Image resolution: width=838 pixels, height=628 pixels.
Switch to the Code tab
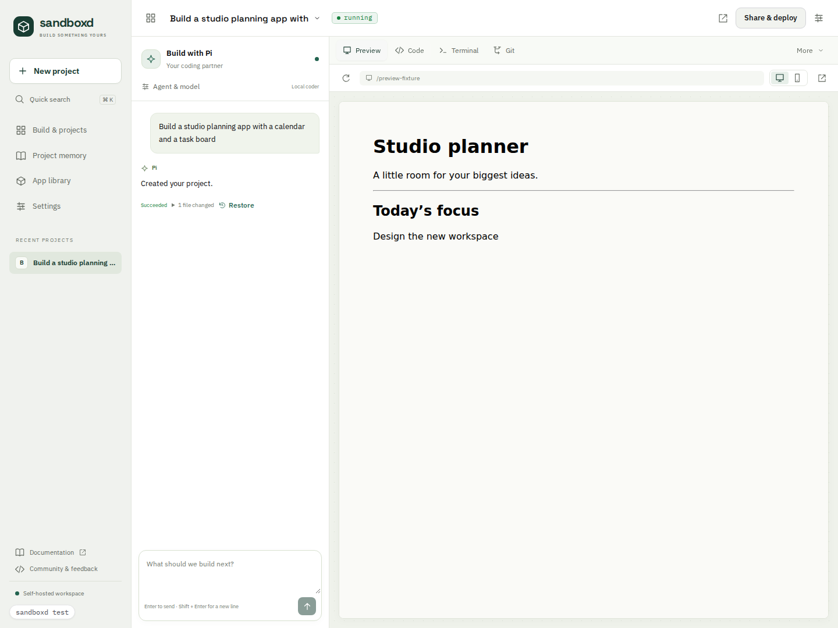(409, 51)
